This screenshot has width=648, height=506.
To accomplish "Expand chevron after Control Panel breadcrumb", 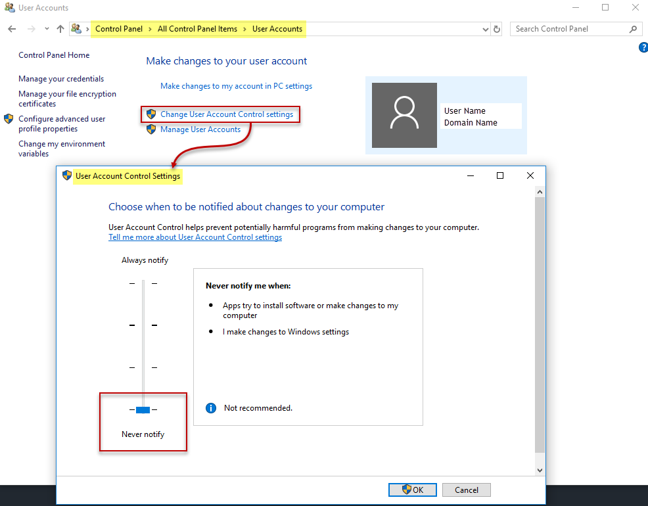I will point(150,29).
